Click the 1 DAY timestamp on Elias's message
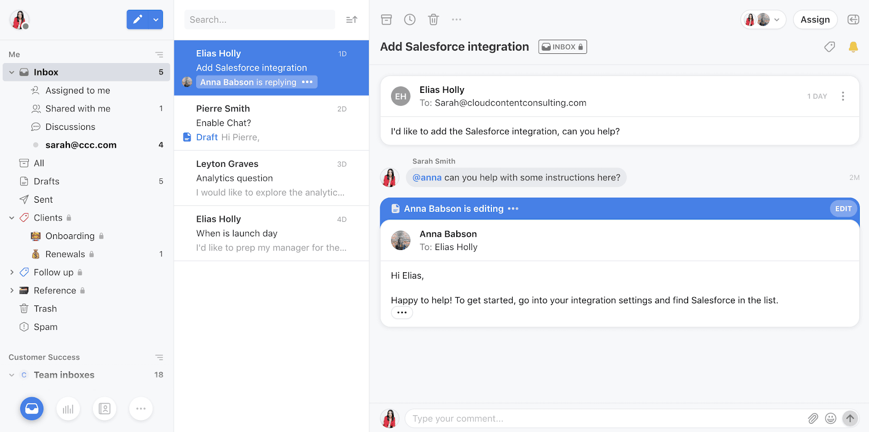The width and height of the screenshot is (869, 432). 817,96
